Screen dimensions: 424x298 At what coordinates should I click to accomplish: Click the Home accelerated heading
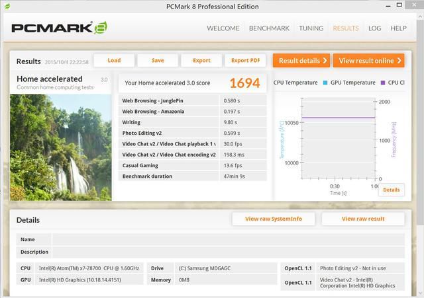[x=50, y=79]
